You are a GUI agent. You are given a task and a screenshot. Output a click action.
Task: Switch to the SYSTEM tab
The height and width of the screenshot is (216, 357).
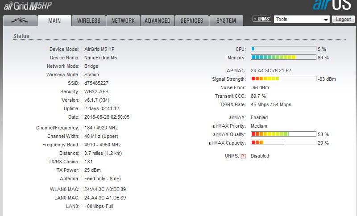point(226,21)
